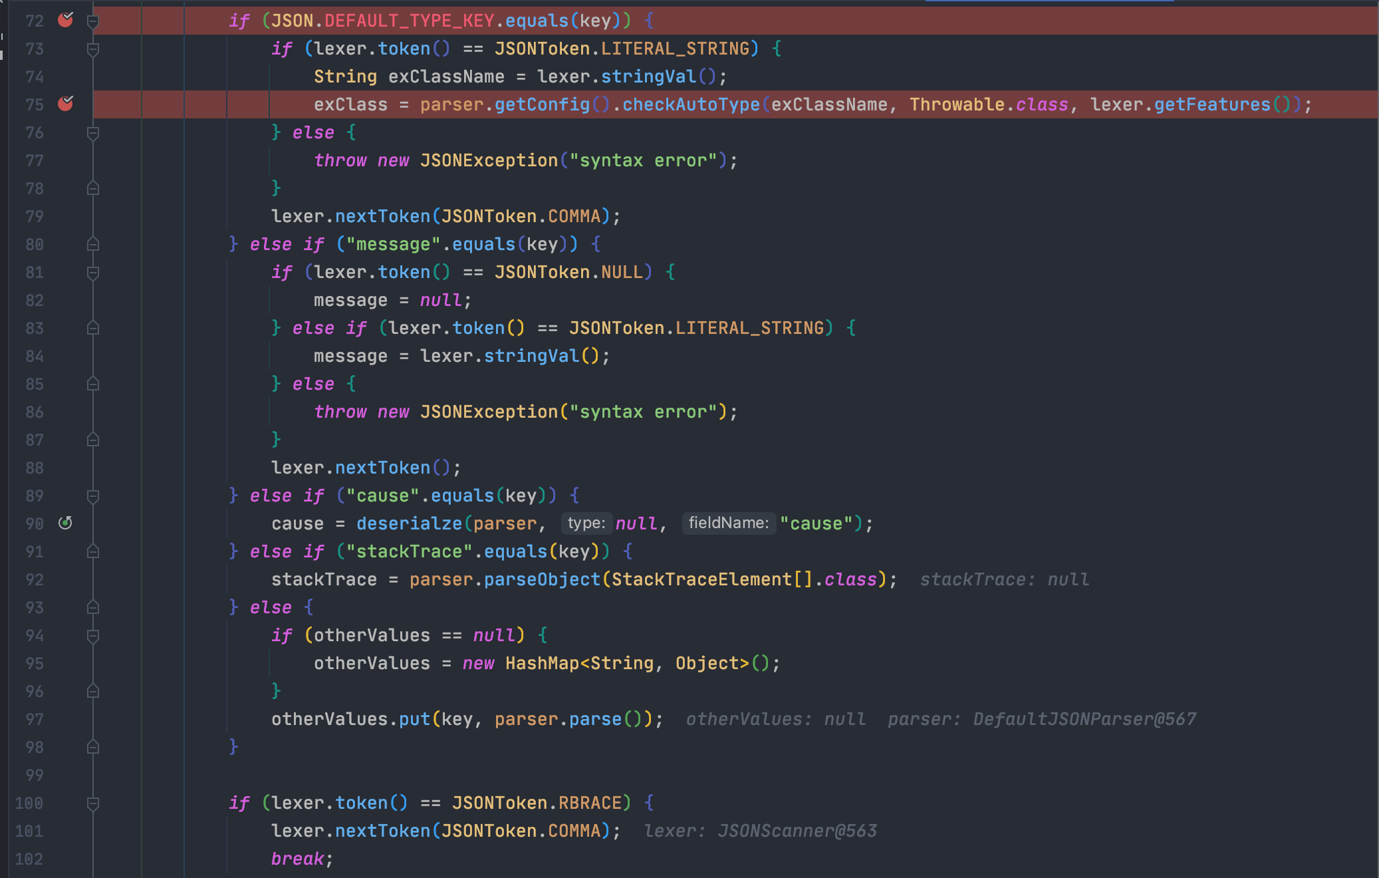Click the 'fieldName:' parameter hint

click(728, 523)
